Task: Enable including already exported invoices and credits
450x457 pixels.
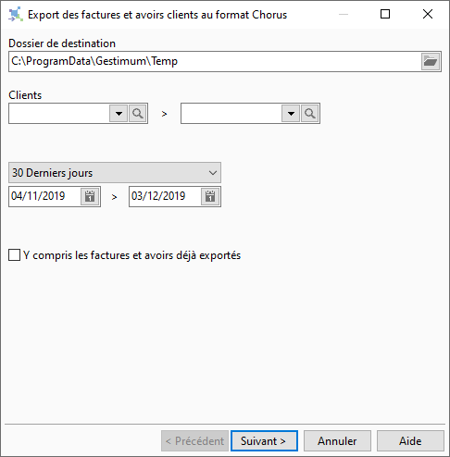Action: tap(14, 255)
